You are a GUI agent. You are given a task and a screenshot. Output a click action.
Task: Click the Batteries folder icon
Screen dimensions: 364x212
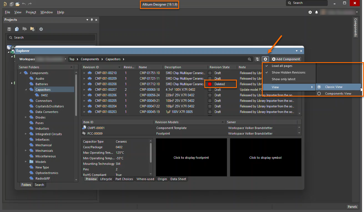point(32,84)
